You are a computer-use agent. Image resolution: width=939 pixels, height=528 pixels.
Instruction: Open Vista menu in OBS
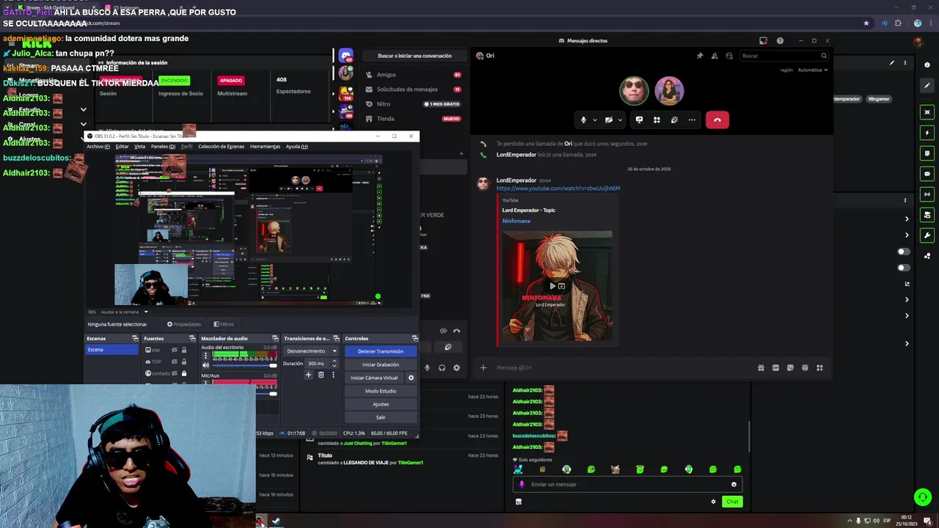click(x=139, y=147)
